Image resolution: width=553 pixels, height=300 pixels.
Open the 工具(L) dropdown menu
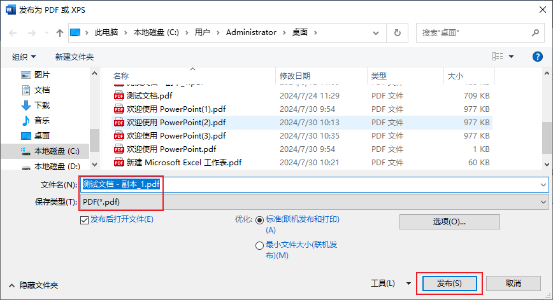click(391, 283)
